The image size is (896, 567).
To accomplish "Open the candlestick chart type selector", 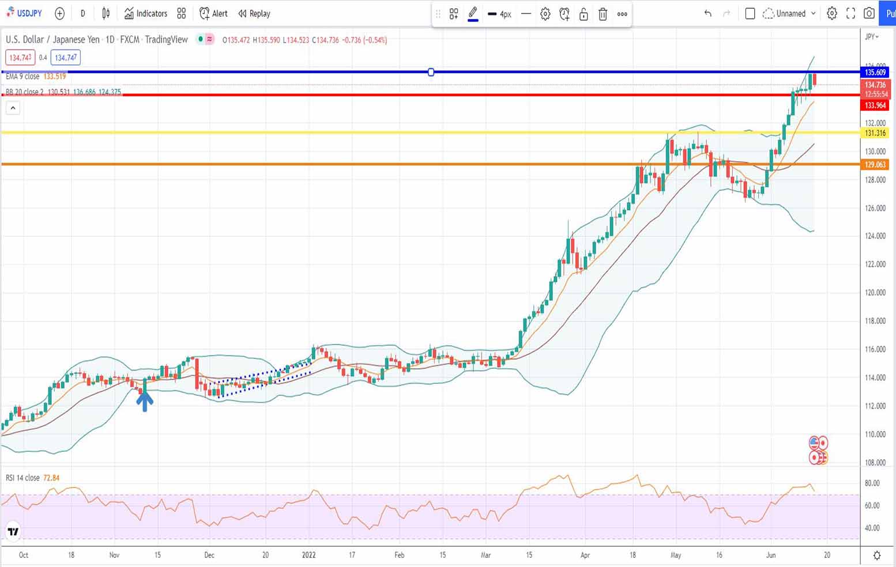I will coord(106,13).
